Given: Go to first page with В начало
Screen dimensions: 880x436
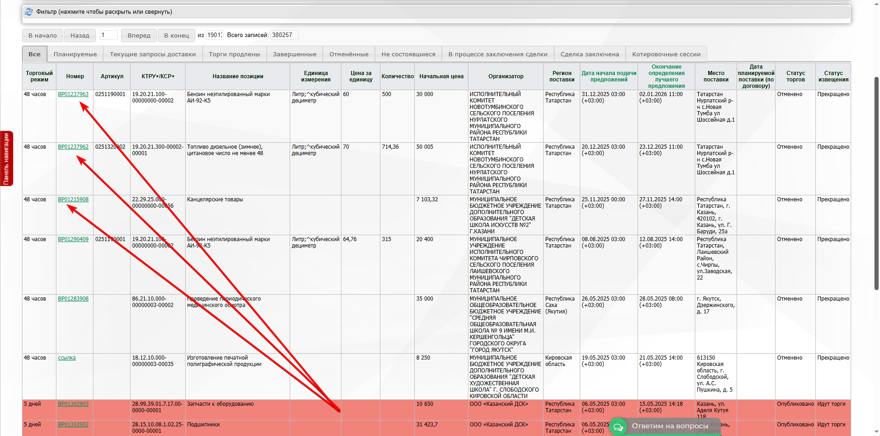Looking at the screenshot, I should pos(43,35).
